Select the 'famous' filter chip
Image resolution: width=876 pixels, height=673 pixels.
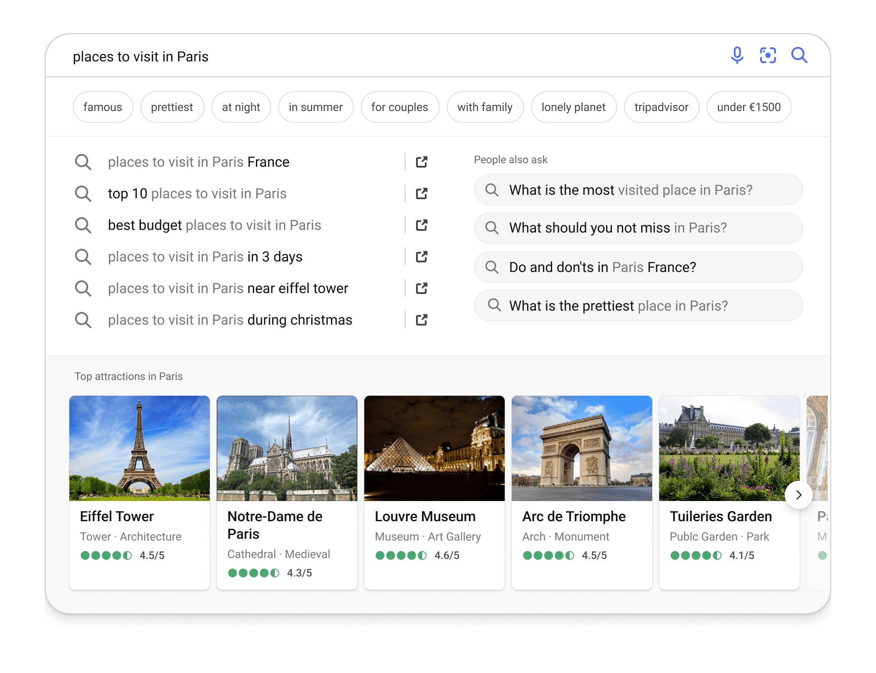click(103, 107)
